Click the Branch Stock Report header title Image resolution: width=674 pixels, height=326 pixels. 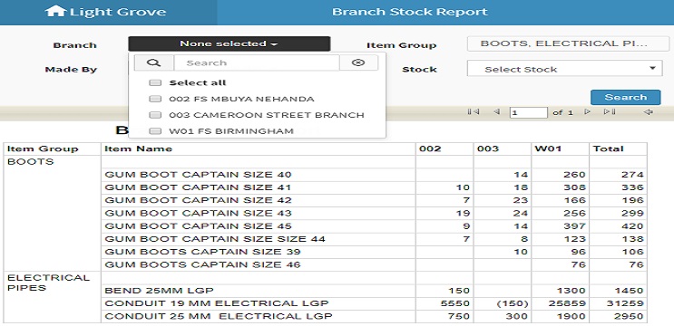[410, 12]
